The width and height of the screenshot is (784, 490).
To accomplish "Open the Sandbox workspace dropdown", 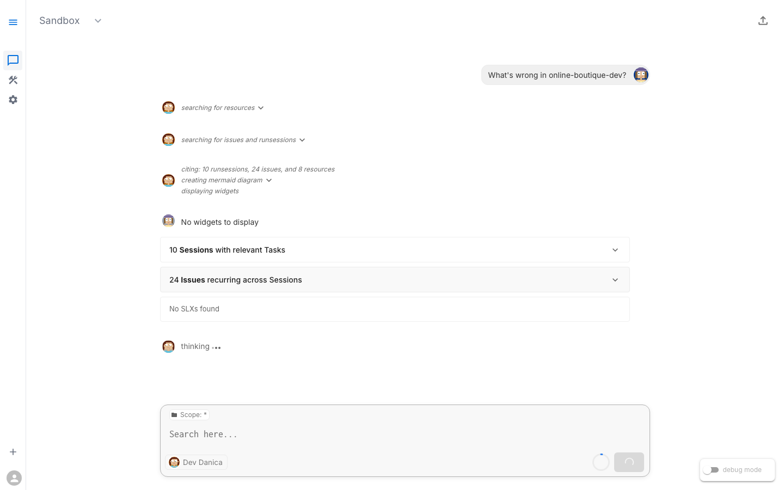I will tap(98, 21).
